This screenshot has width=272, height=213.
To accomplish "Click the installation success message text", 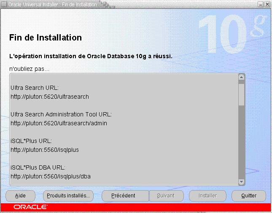I will (91, 57).
